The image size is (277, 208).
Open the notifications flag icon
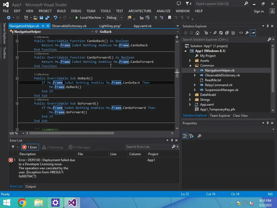coord(189,4)
